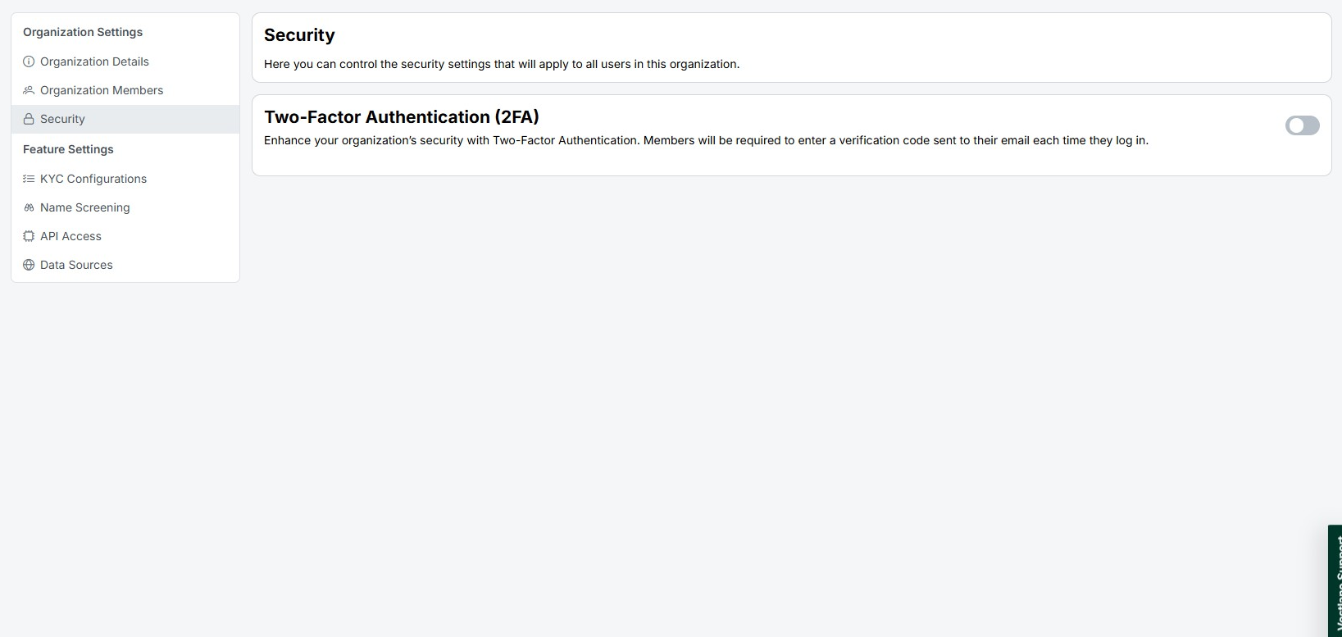Image resolution: width=1342 pixels, height=637 pixels.
Task: Open the Support tab at the right edge
Action: 1335,582
